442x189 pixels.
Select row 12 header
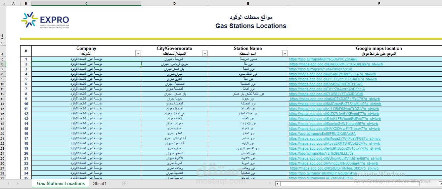3,94
